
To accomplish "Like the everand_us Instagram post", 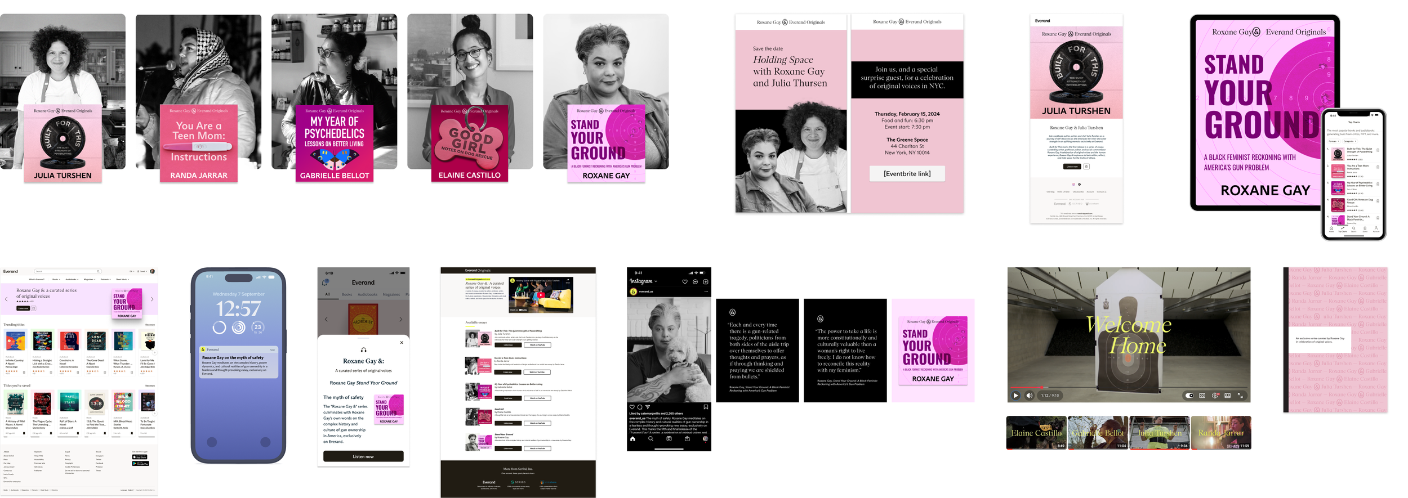I will tap(632, 407).
